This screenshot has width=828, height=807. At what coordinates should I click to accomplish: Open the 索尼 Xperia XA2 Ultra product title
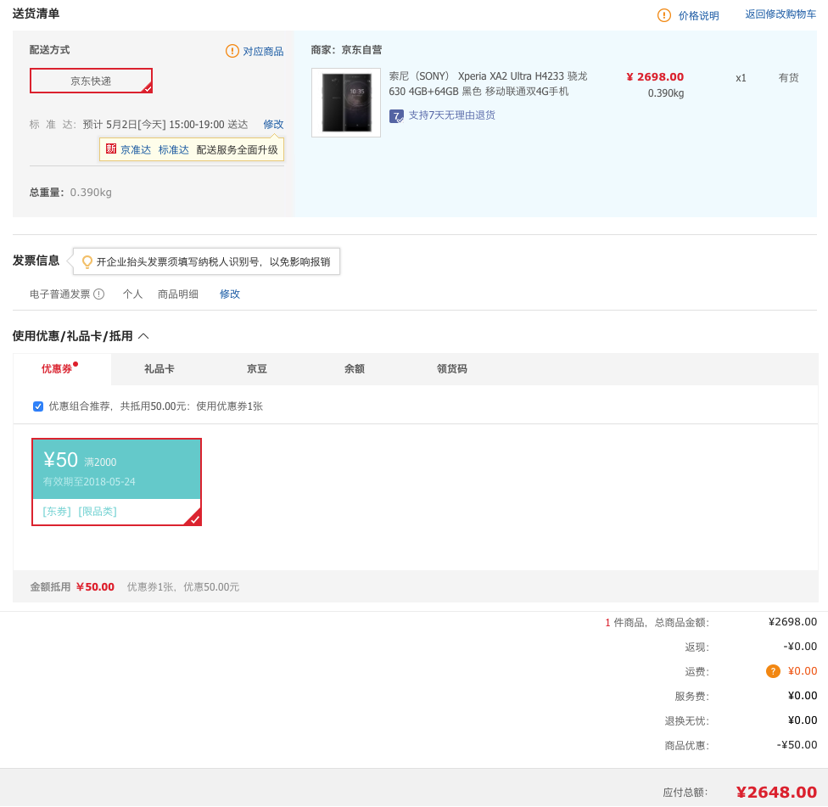[x=488, y=83]
